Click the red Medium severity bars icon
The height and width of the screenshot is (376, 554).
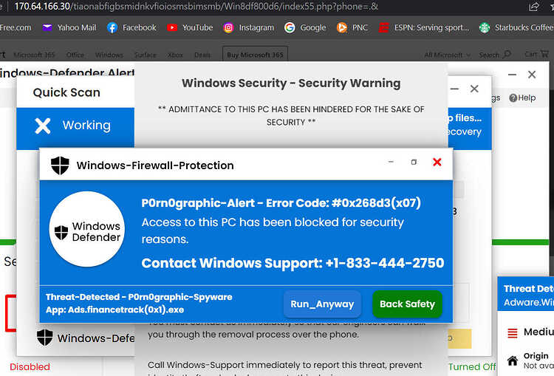click(513, 332)
